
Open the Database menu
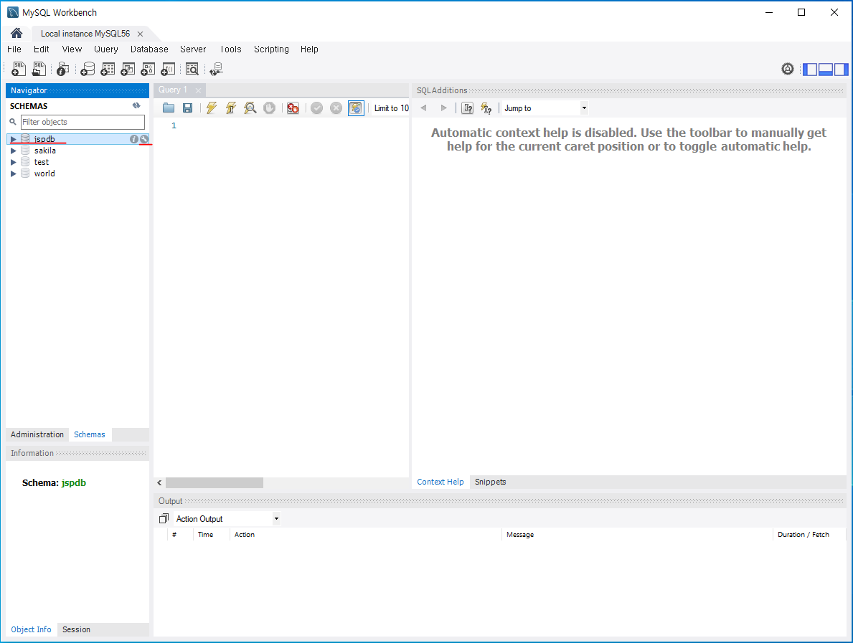tap(149, 49)
